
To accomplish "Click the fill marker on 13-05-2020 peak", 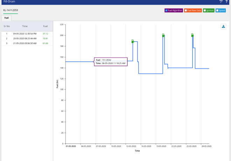I will point(133,41).
